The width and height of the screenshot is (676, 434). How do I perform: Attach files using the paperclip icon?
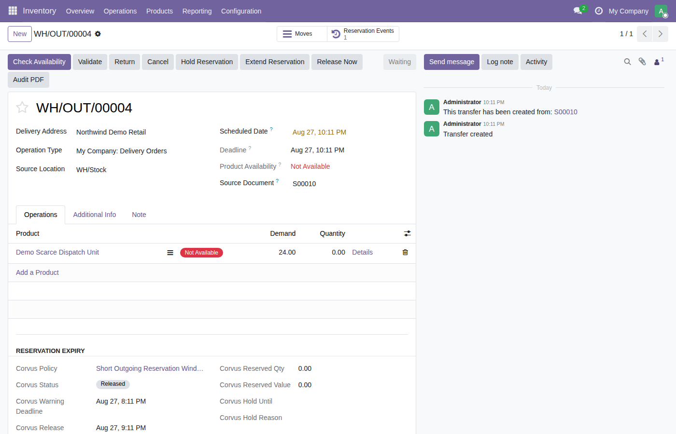pos(642,62)
